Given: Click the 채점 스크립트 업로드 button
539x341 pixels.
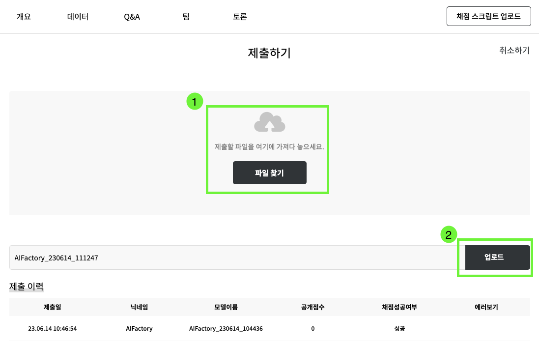Looking at the screenshot, I should (488, 16).
